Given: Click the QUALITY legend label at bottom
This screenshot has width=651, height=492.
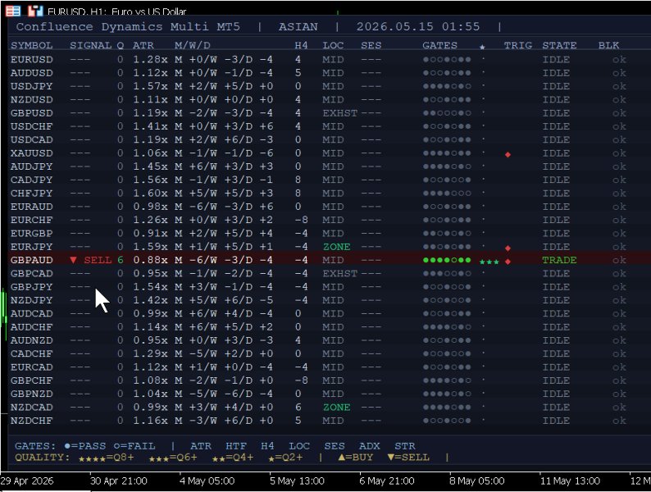Looking at the screenshot, I should tap(43, 457).
